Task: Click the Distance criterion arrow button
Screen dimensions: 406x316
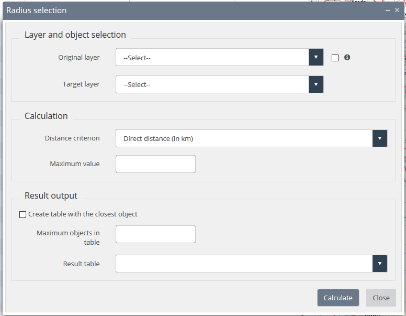Action: [380, 138]
